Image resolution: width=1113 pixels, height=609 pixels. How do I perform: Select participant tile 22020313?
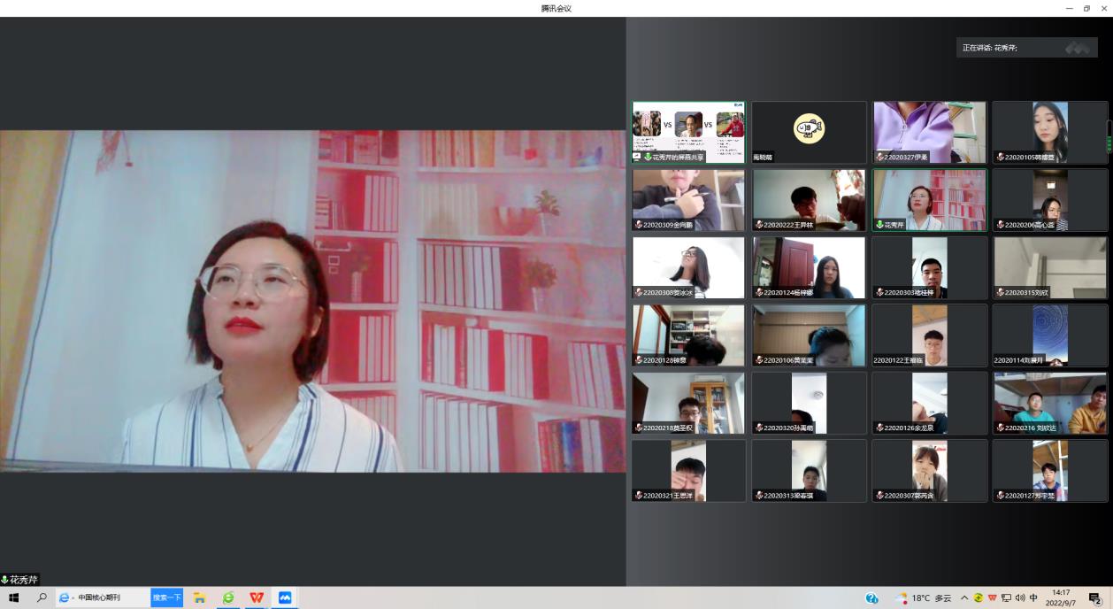pos(810,471)
